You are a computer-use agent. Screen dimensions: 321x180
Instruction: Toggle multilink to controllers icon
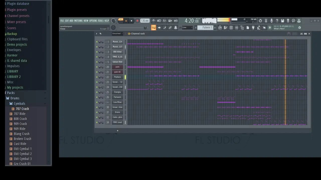click(x=170, y=27)
